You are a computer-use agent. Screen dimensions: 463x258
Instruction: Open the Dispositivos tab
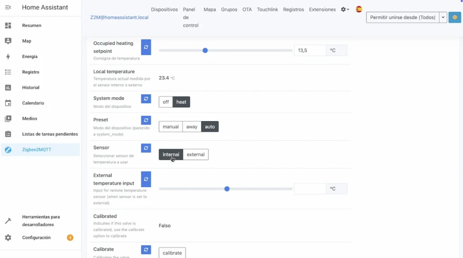pos(165,10)
